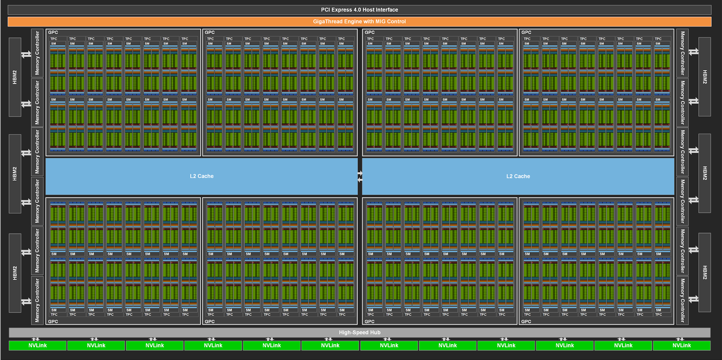Viewport: 722px width, 360px height.
Task: Select the gray High-Speed Hub bar
Action: [359, 332]
